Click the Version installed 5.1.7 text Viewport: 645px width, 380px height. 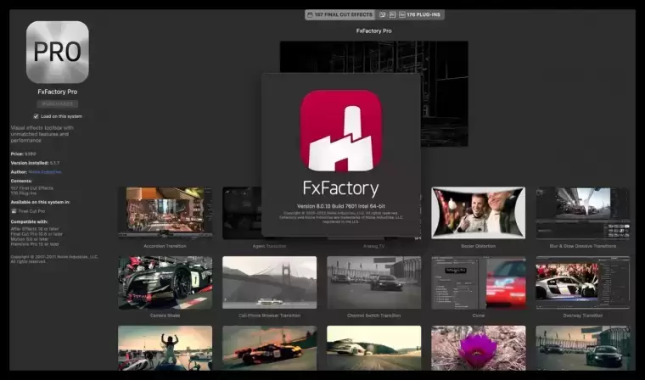coord(35,163)
